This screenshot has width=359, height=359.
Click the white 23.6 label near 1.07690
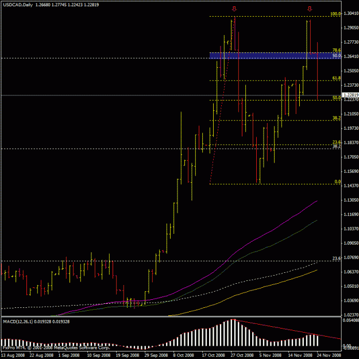point(337,258)
